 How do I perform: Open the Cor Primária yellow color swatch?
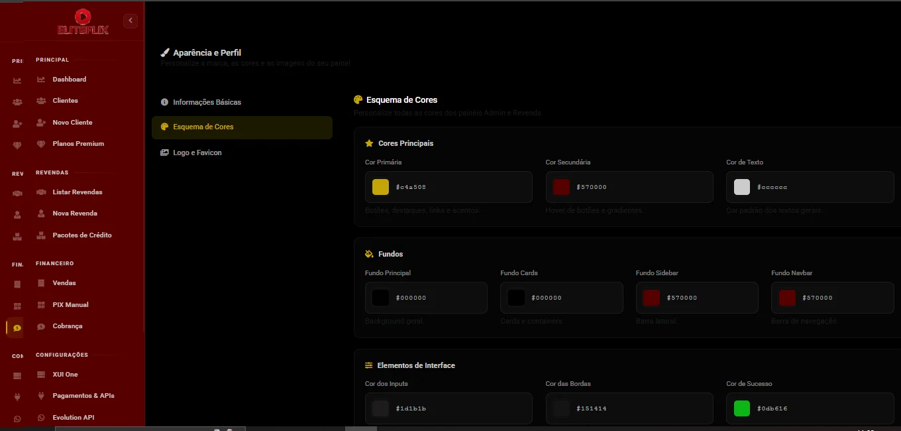click(380, 187)
